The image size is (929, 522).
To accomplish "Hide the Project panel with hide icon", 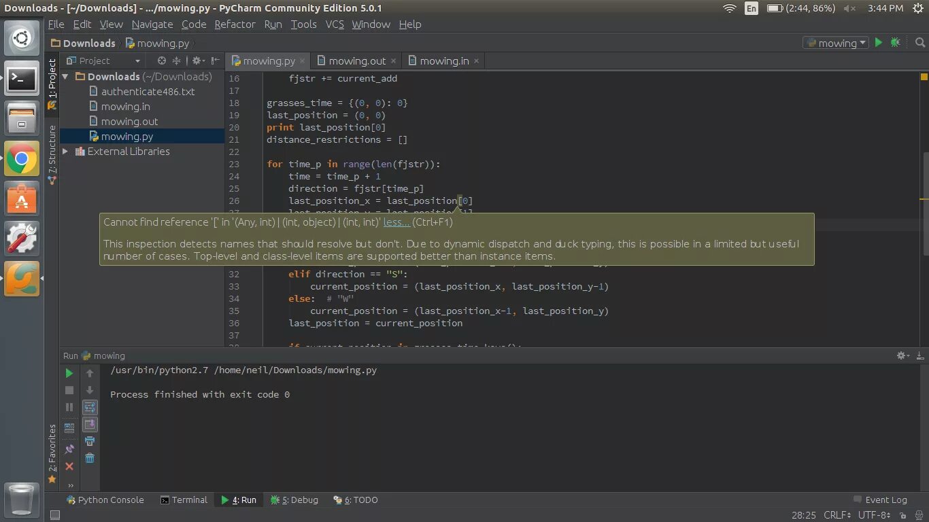I will coord(215,60).
